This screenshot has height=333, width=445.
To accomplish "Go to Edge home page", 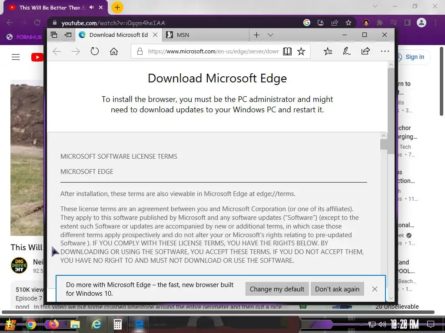I will click(x=114, y=51).
